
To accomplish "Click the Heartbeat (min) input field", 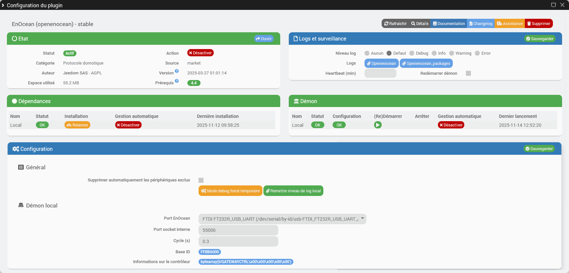I will pos(380,73).
